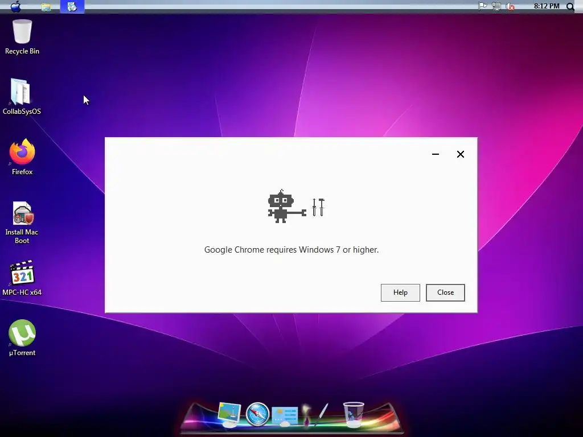This screenshot has width=583, height=437.
Task: Launch the Safari compass icon in dock
Action: click(257, 414)
